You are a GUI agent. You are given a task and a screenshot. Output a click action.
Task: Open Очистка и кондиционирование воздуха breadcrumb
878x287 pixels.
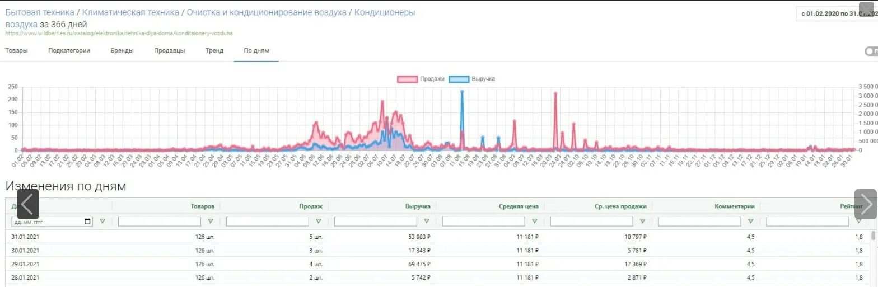tap(267, 12)
